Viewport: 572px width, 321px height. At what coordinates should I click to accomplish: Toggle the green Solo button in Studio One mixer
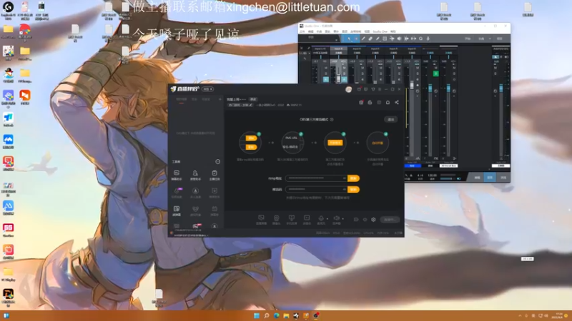[x=435, y=73]
